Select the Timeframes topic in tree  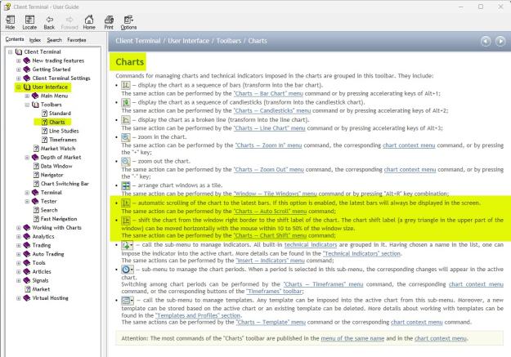coord(63,140)
